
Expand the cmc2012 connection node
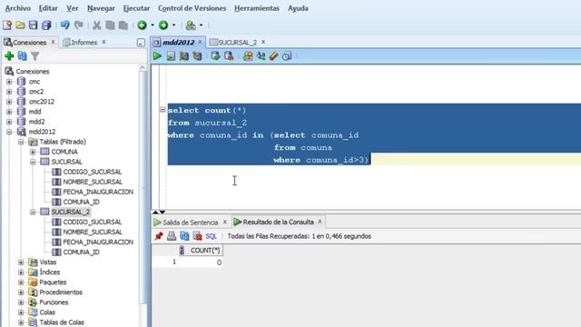[x=9, y=102]
